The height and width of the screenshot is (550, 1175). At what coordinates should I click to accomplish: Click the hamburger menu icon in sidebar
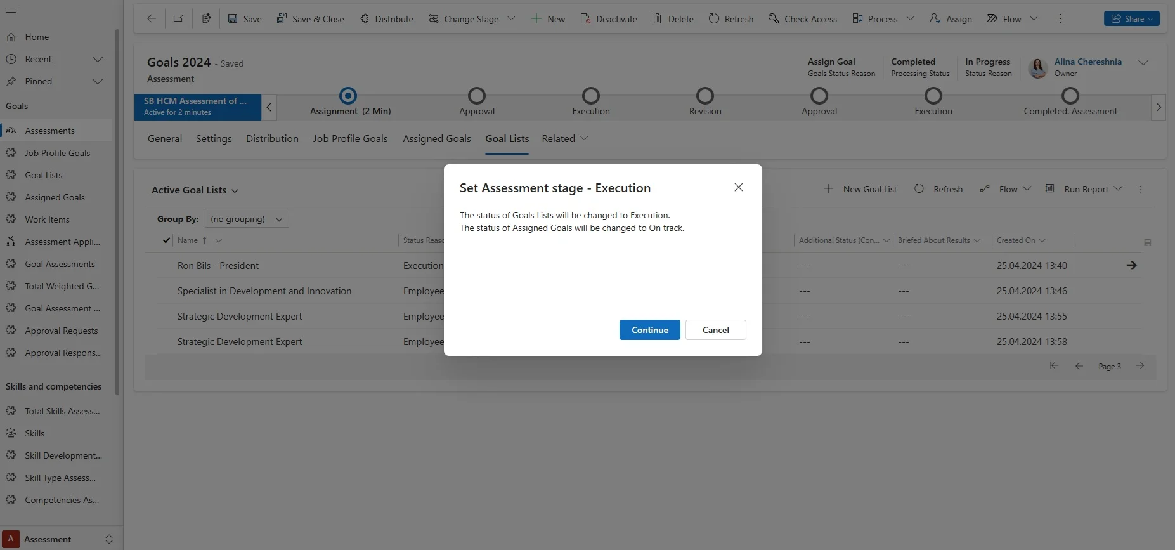(x=11, y=12)
